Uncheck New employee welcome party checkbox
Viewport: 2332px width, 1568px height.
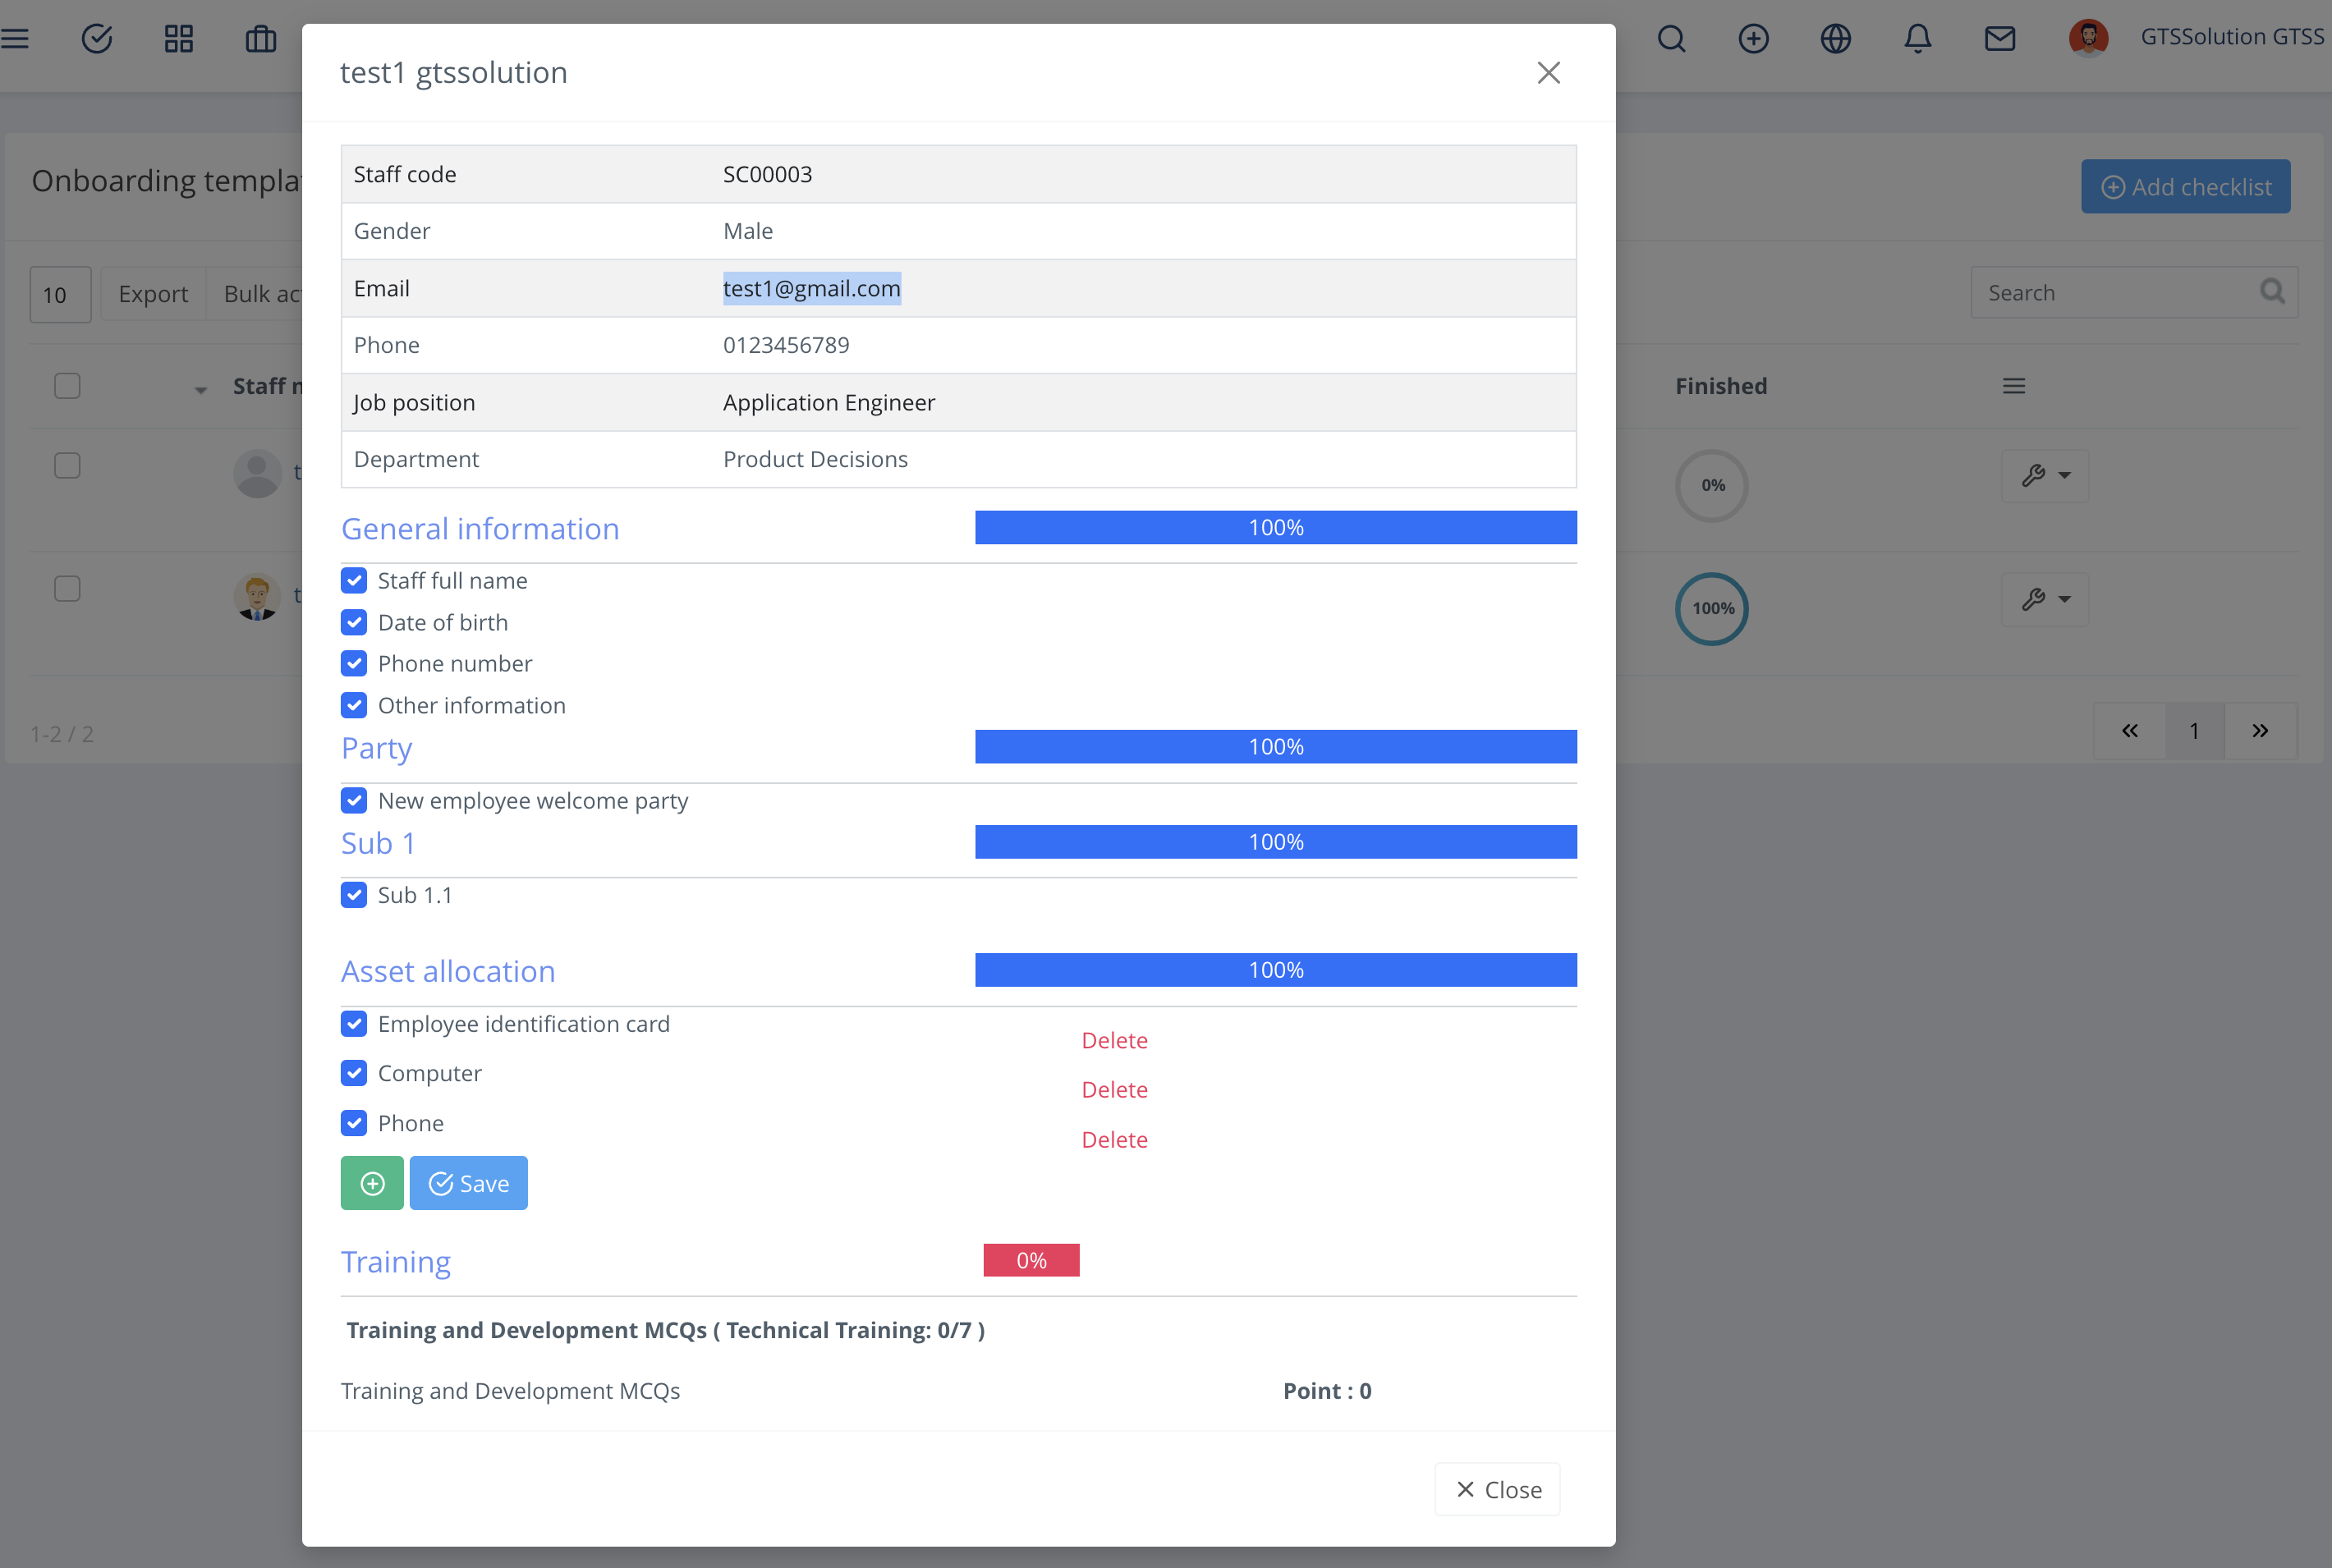click(x=354, y=801)
